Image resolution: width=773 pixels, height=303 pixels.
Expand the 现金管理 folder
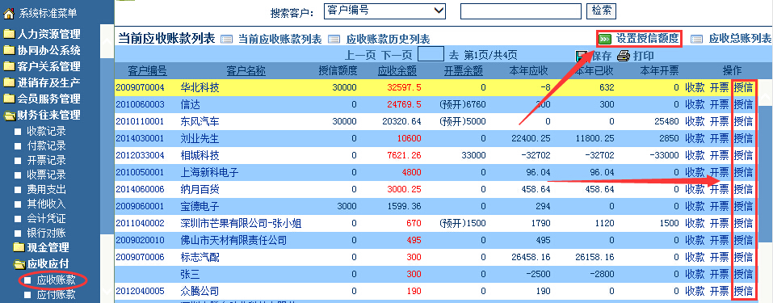(x=41, y=247)
